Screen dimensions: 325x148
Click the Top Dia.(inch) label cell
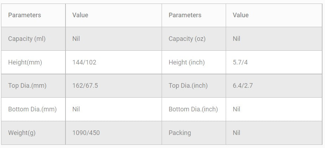tap(188, 86)
